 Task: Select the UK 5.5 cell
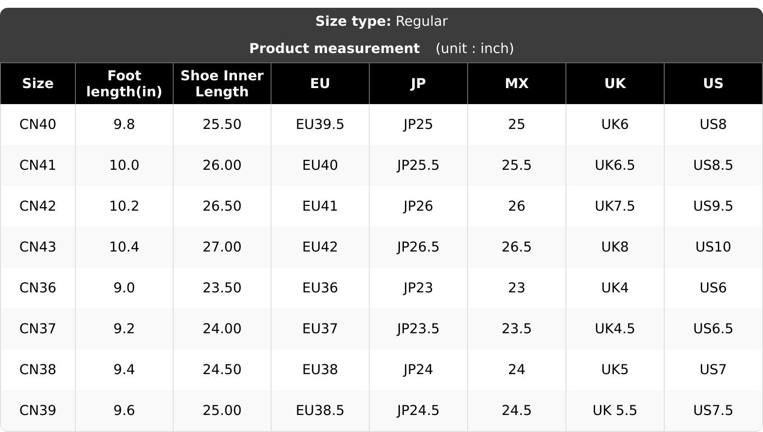pyautogui.click(x=615, y=411)
